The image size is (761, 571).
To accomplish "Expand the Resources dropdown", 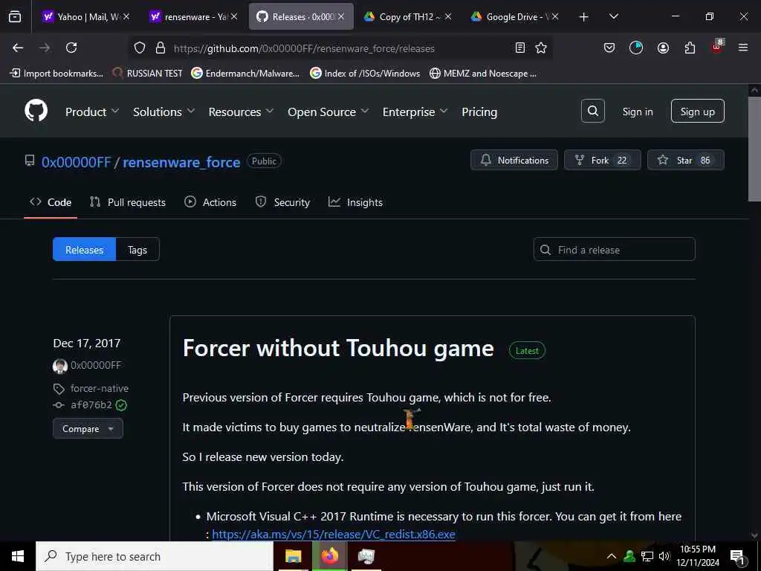I will pyautogui.click(x=241, y=112).
